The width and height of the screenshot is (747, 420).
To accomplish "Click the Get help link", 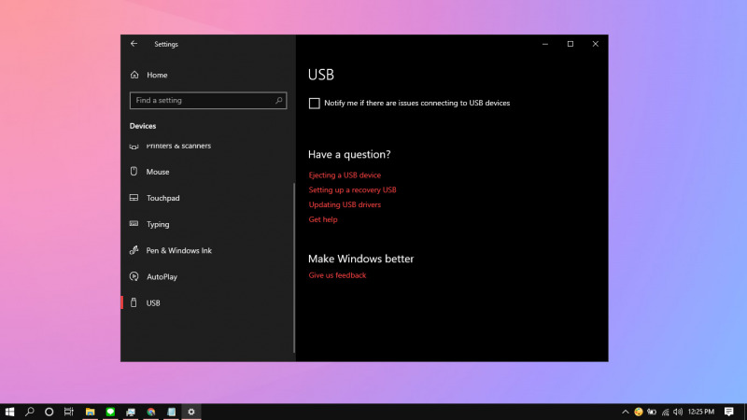I will point(323,219).
